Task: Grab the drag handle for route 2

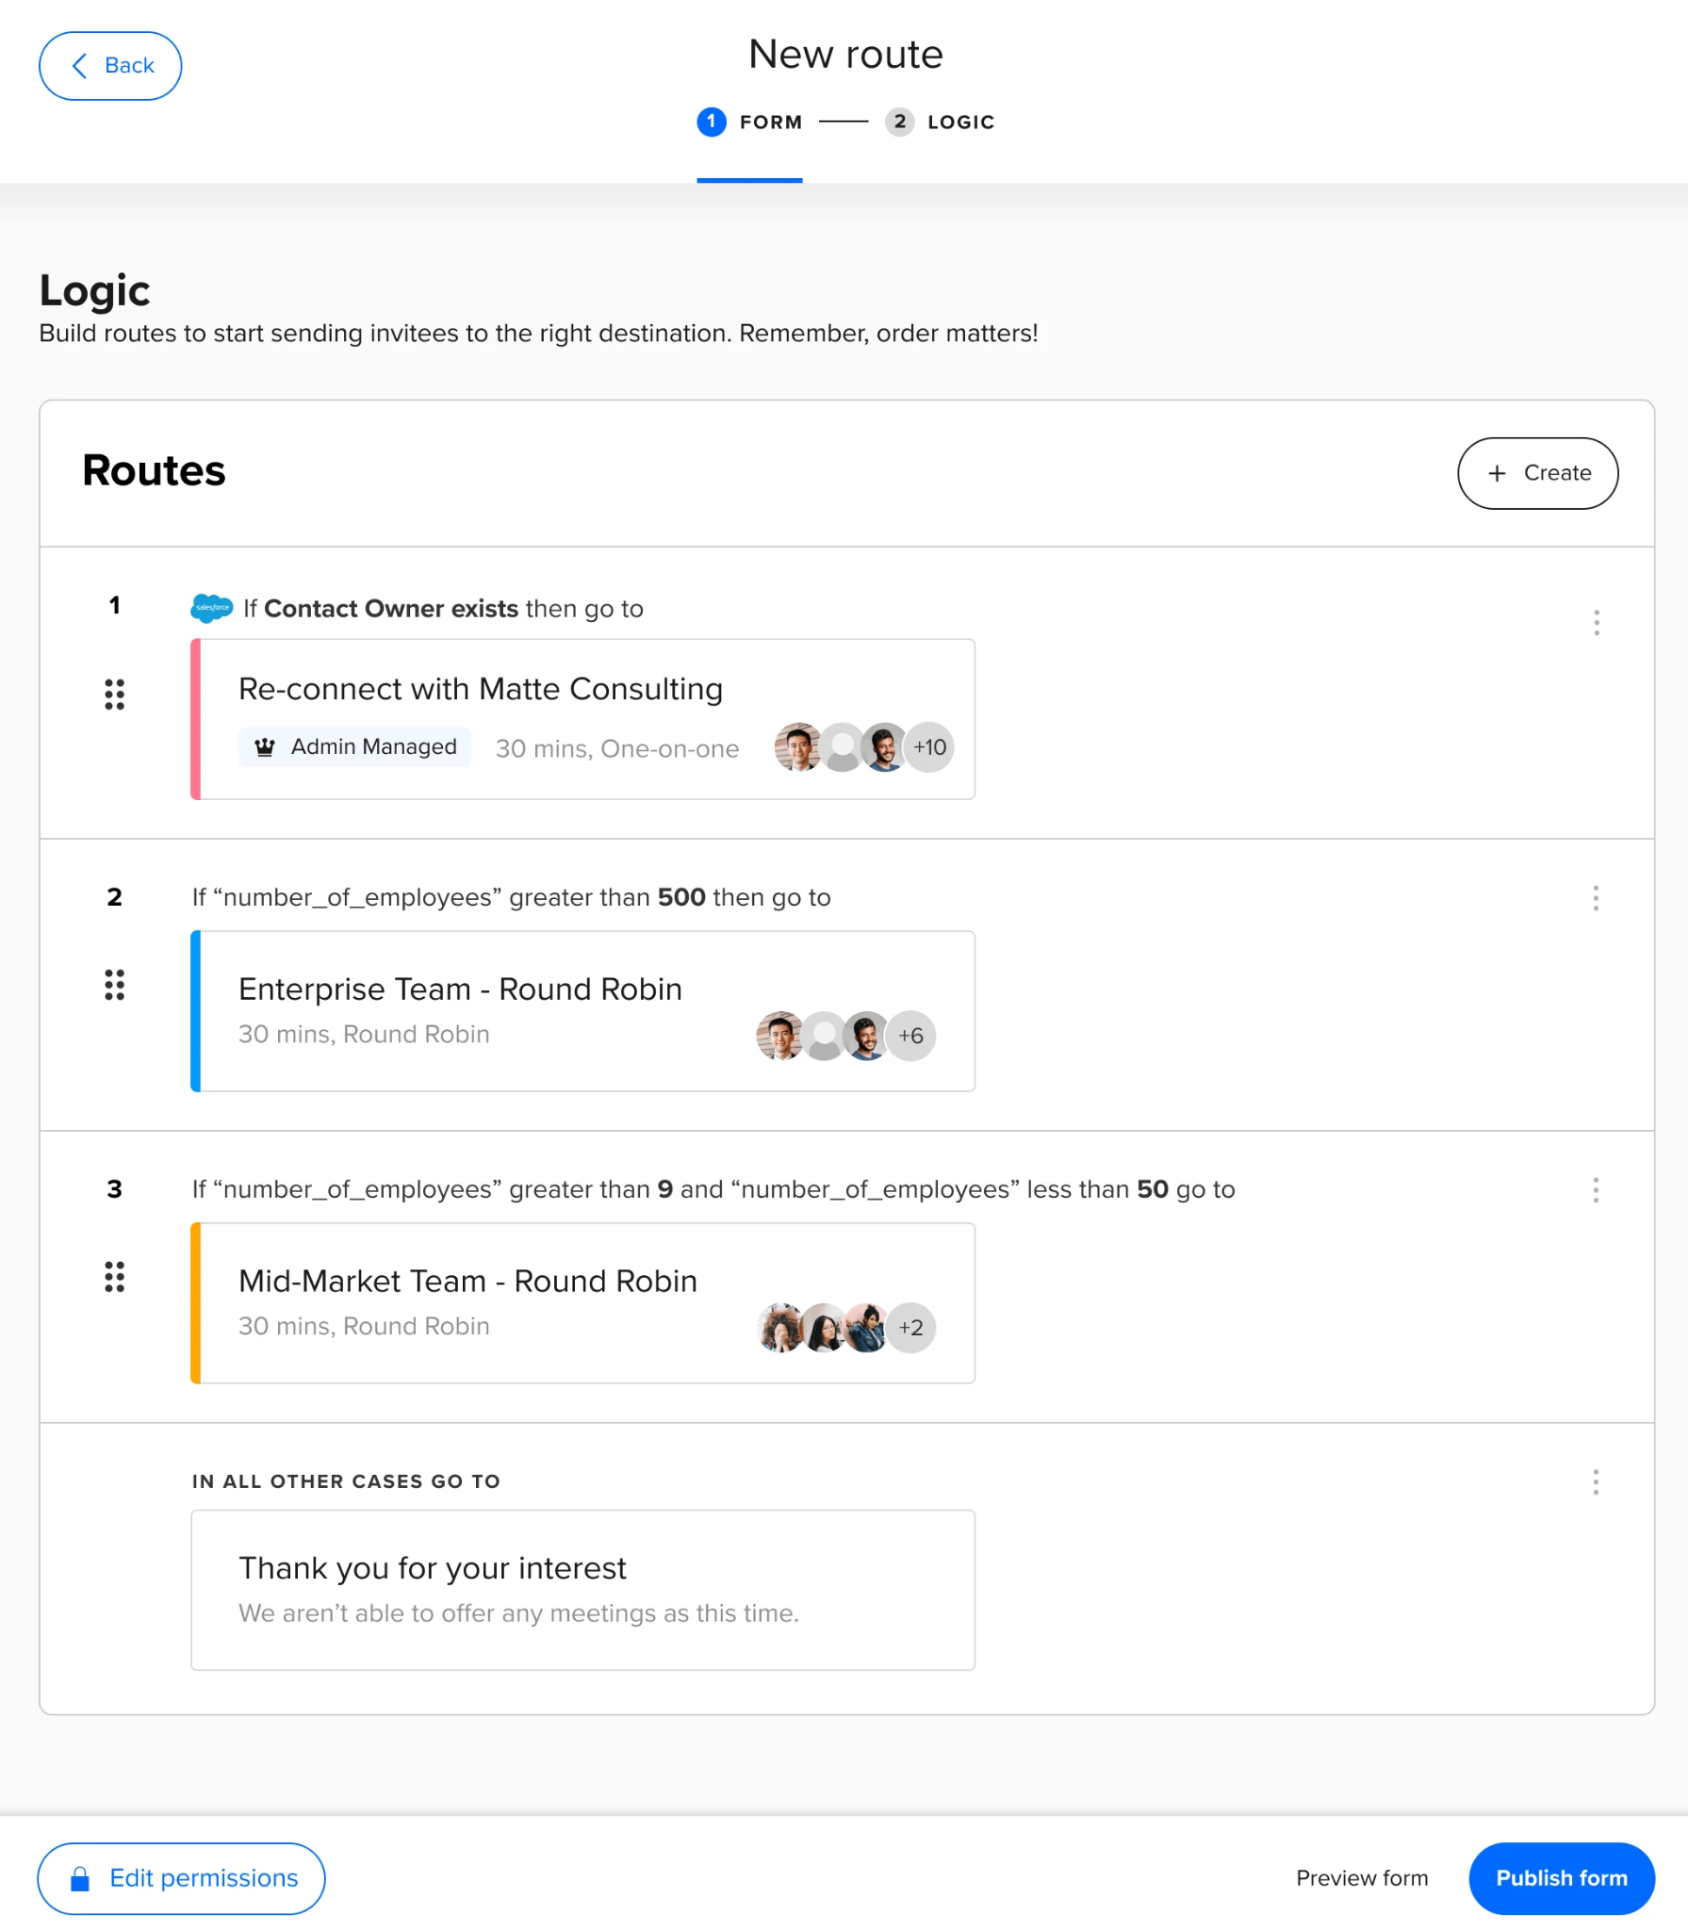Action: (x=114, y=984)
